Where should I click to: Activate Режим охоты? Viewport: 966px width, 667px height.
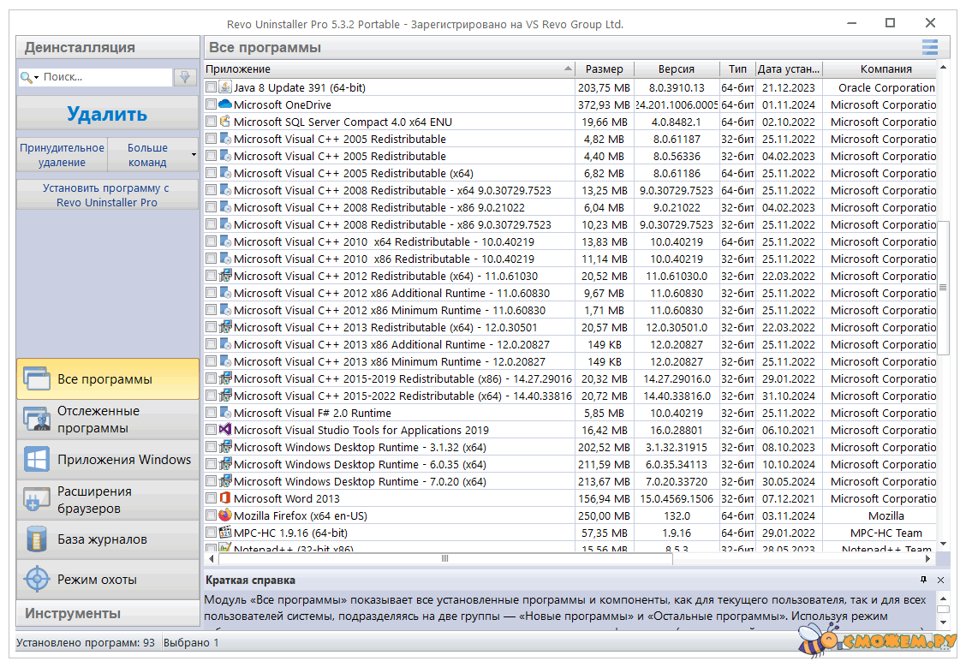coord(108,580)
